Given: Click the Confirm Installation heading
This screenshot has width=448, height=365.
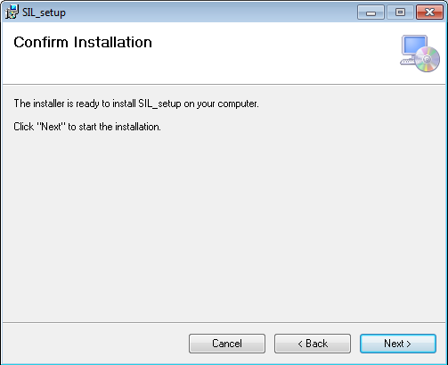Looking at the screenshot, I should [83, 42].
